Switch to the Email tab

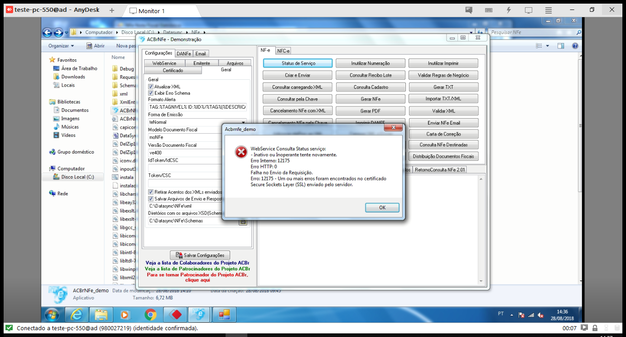(201, 53)
